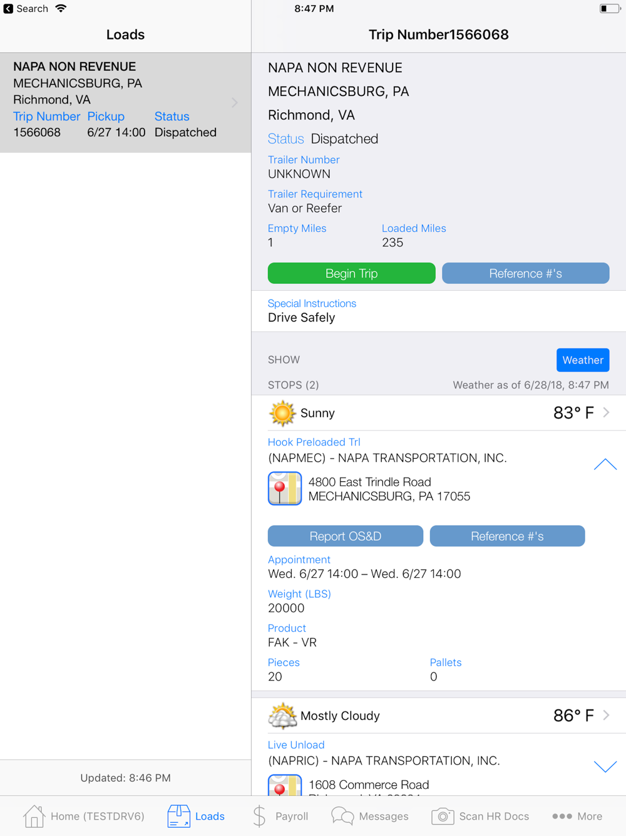Tap the Wi-Fi status icon
Viewport: 626px width, 836px height.
(61, 9)
